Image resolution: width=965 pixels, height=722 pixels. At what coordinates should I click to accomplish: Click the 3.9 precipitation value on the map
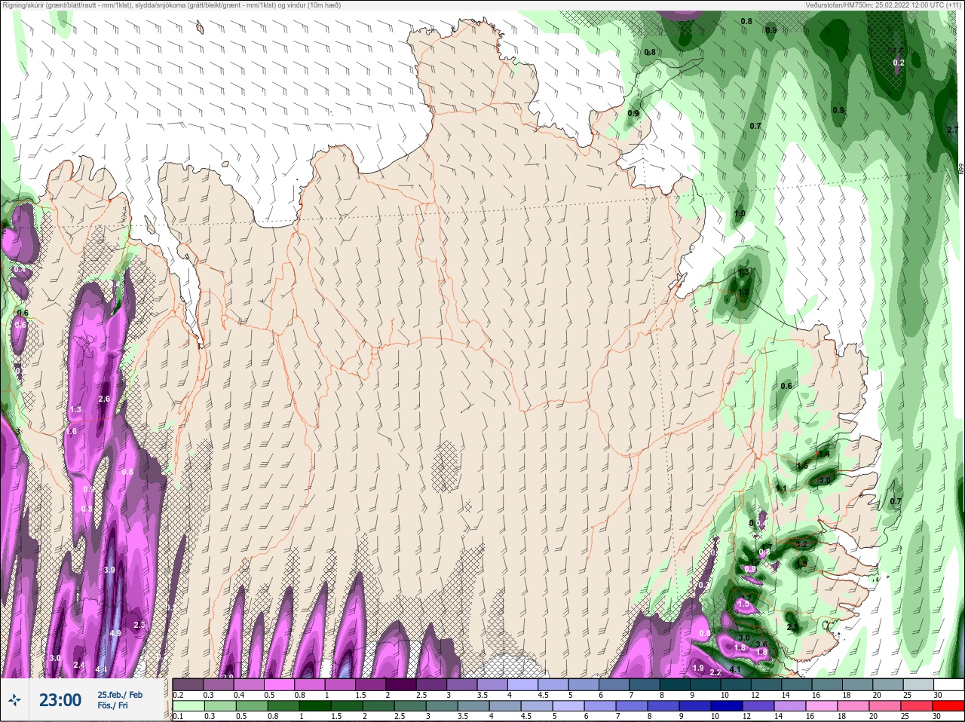point(109,570)
